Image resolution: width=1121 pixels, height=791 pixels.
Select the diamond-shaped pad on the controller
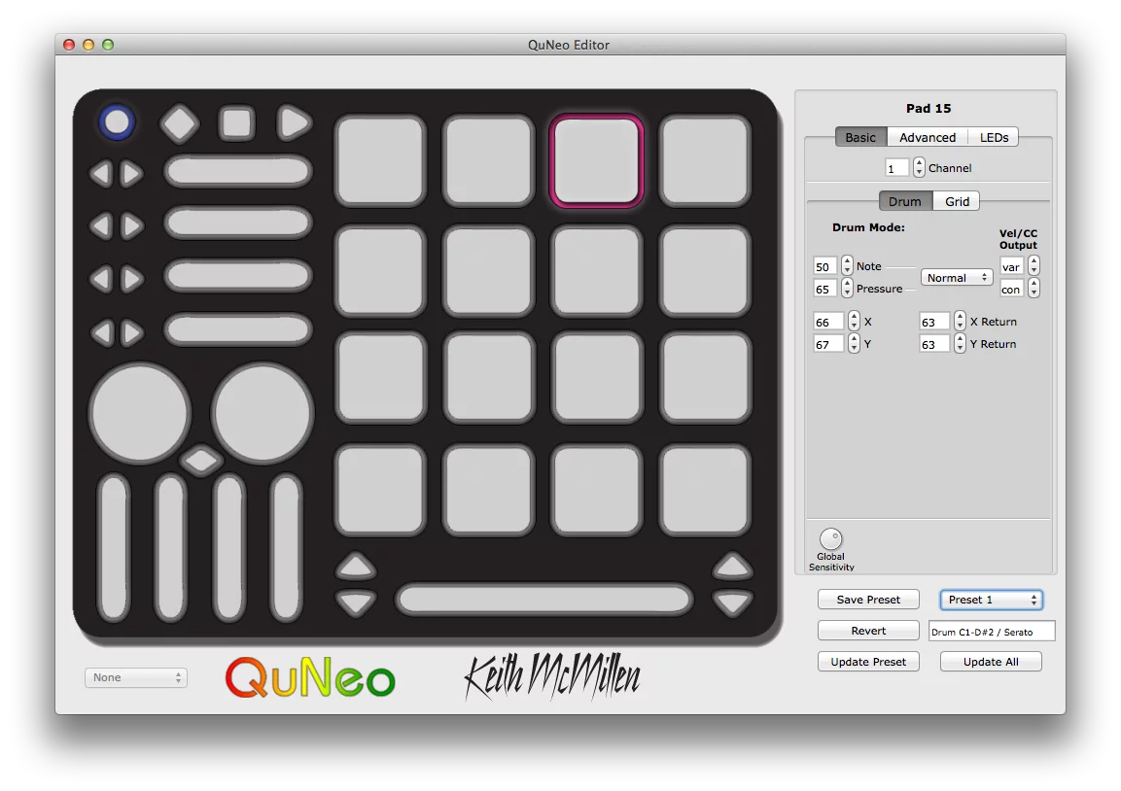tap(179, 121)
